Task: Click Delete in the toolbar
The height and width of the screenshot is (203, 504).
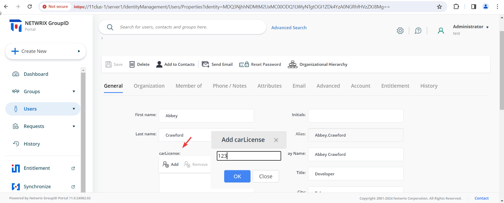Action: 140,64
